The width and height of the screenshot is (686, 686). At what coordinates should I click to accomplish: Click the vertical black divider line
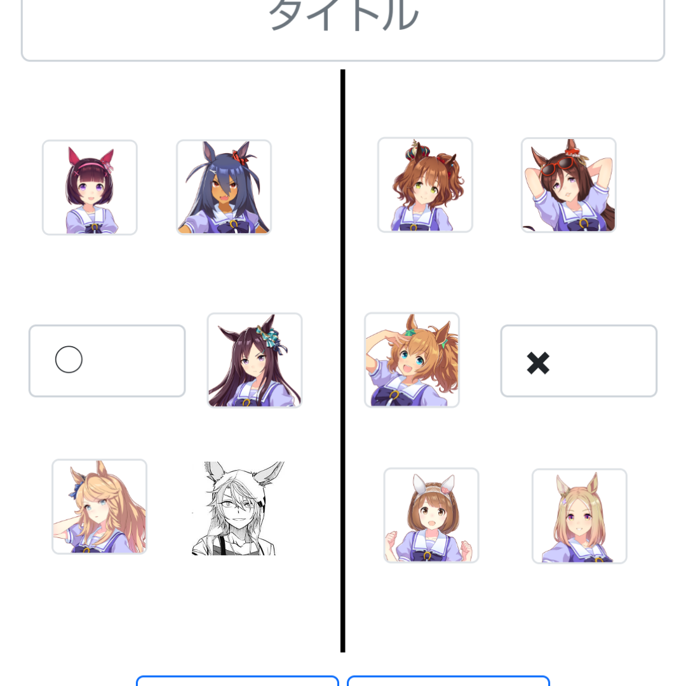pos(343,361)
